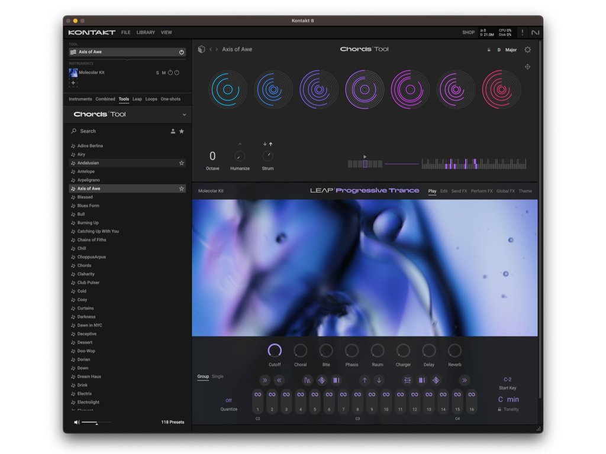Click the up arrow key switch
Image resolution: width=606 pixels, height=454 pixels.
coord(365,380)
